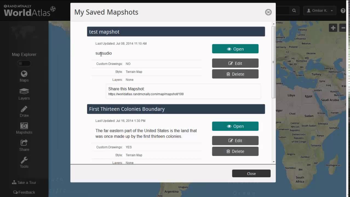
Task: Click the Share arrow icon
Action: 24,143
